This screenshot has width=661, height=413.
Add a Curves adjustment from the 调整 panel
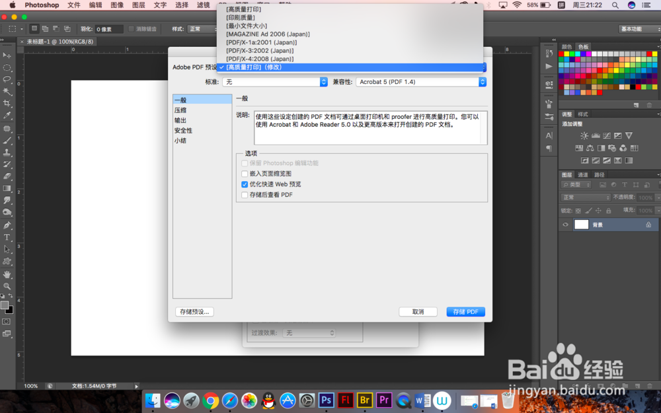(x=607, y=135)
